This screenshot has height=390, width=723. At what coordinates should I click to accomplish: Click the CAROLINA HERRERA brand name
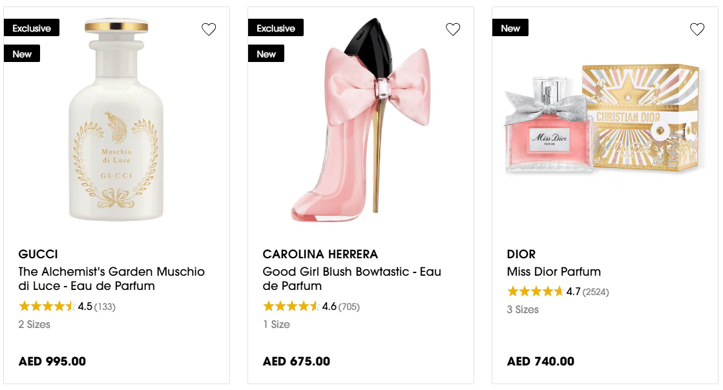320,254
